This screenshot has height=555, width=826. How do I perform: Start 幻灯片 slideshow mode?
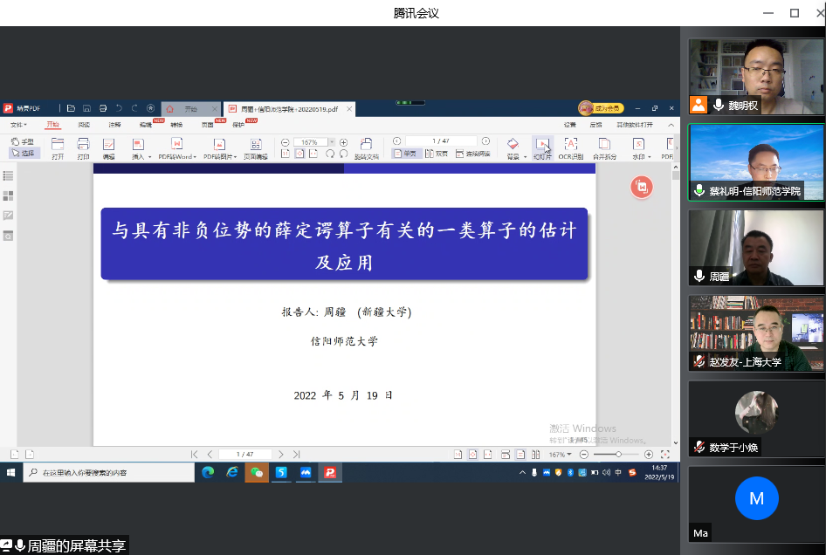542,147
